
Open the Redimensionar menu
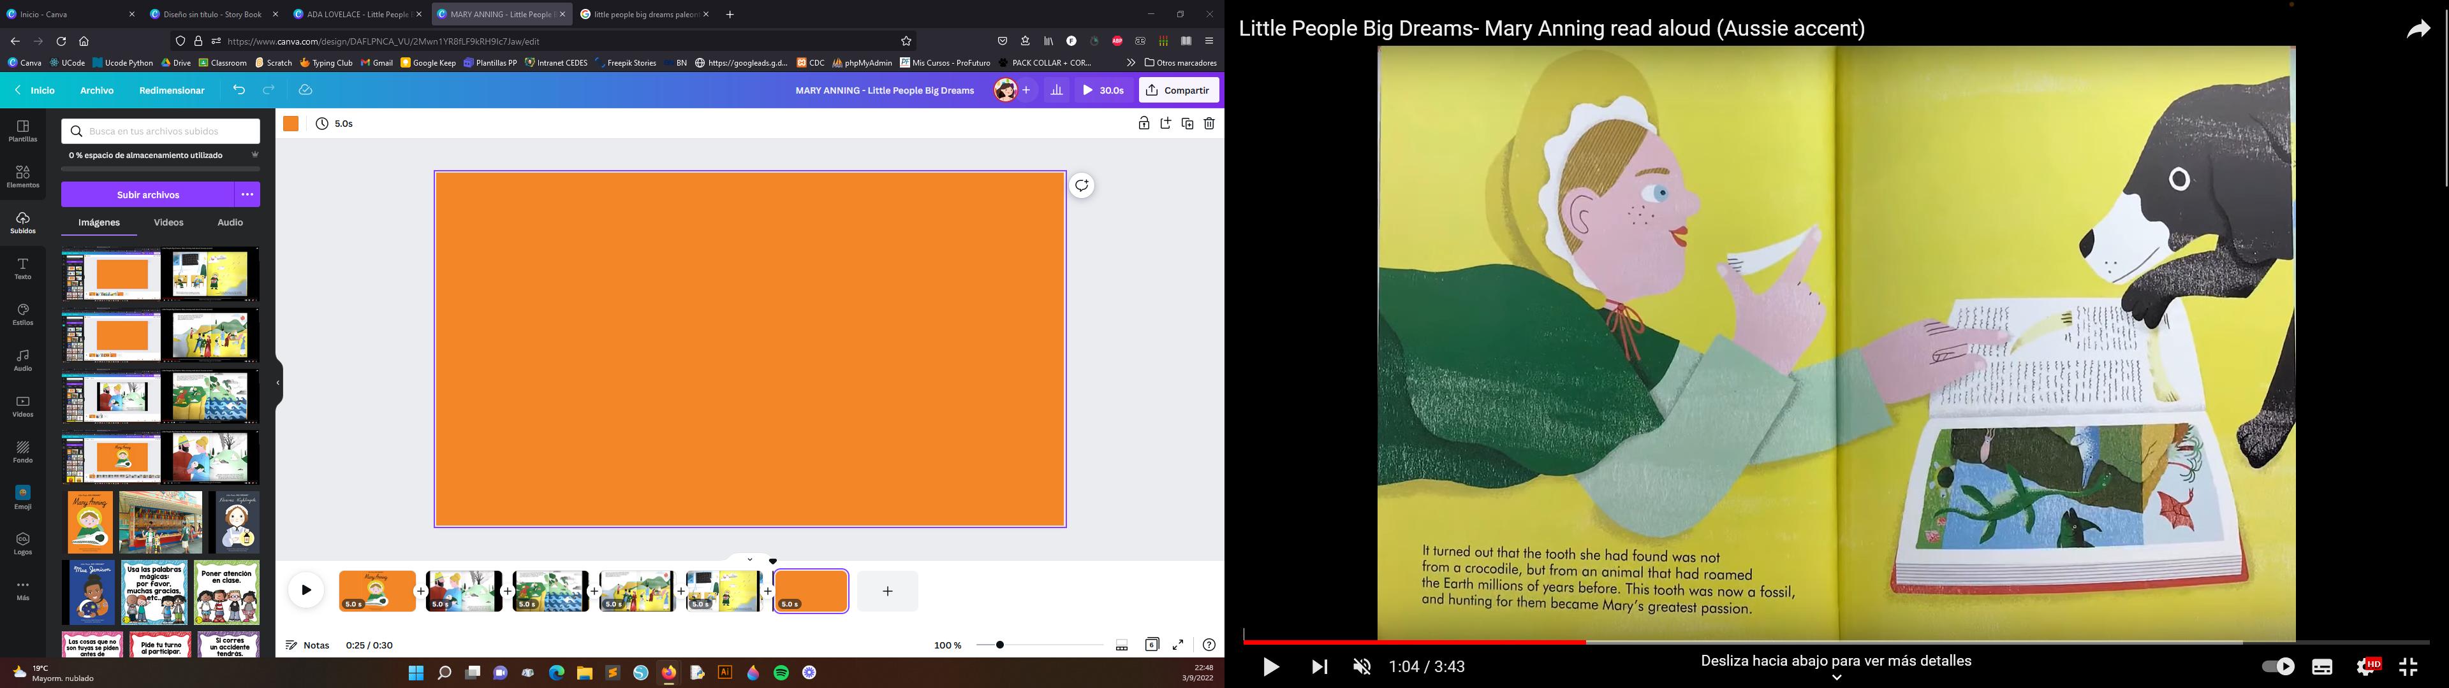coord(172,90)
